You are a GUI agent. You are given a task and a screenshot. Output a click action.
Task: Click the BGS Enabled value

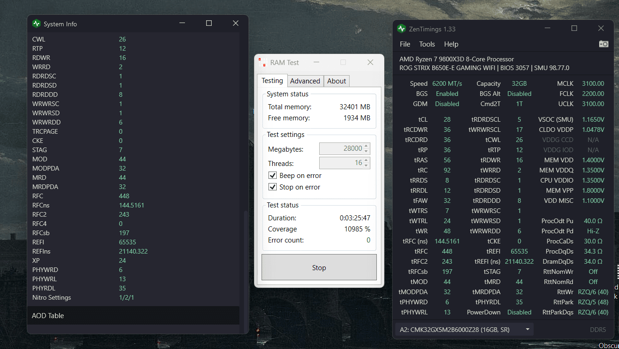tap(447, 94)
